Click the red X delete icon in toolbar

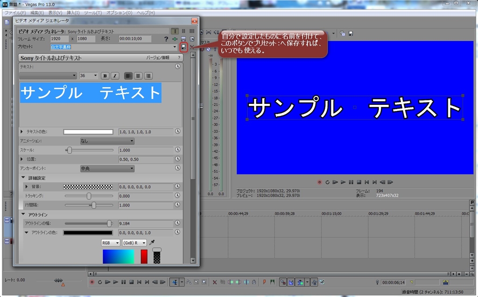[215, 282]
